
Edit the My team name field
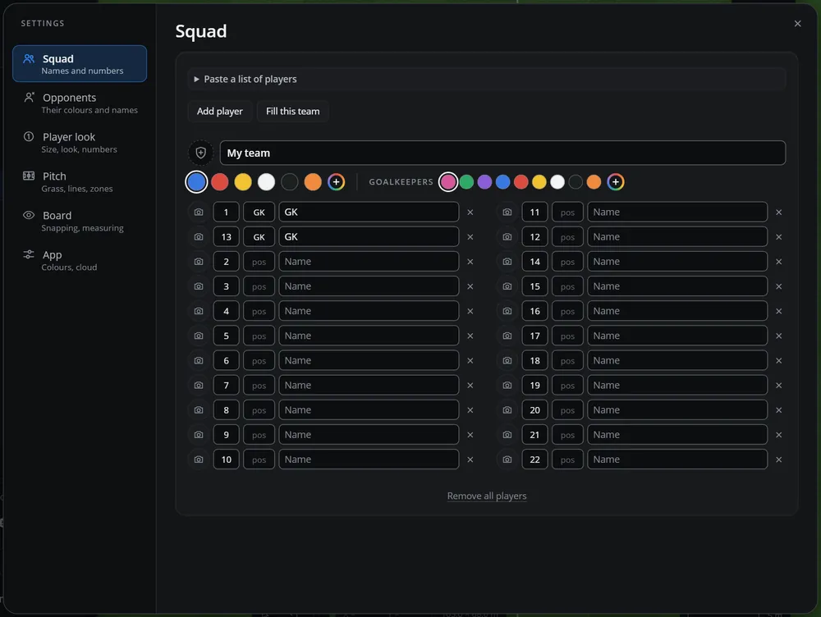[x=502, y=153]
